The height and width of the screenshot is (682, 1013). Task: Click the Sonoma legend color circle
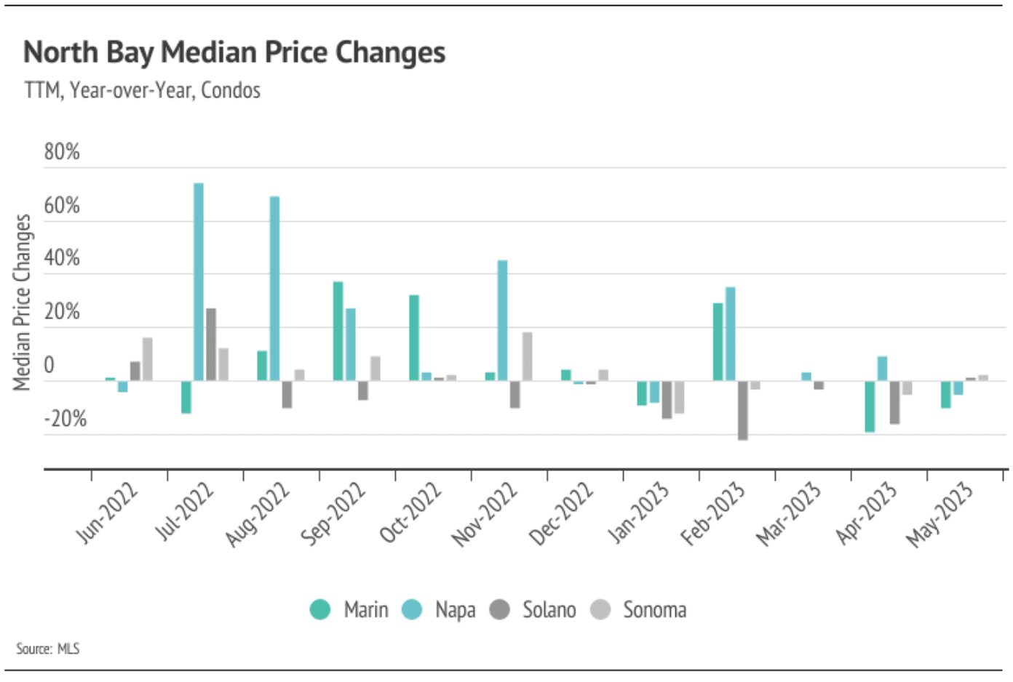[600, 609]
